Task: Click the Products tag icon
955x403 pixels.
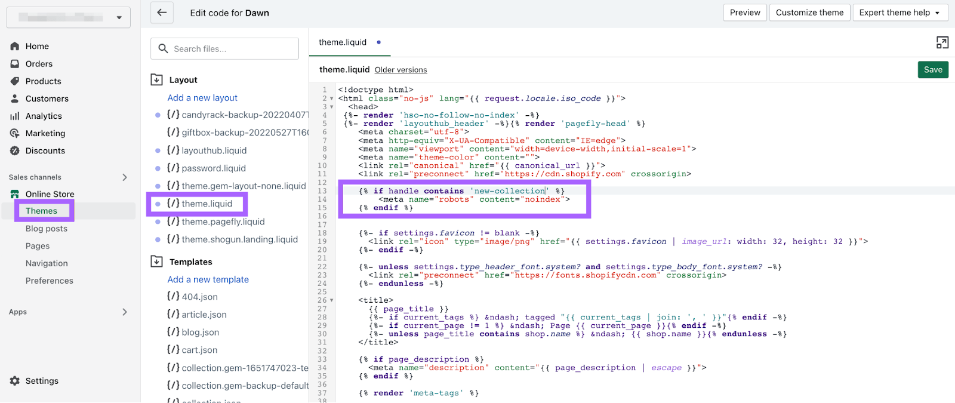Action: (15, 81)
